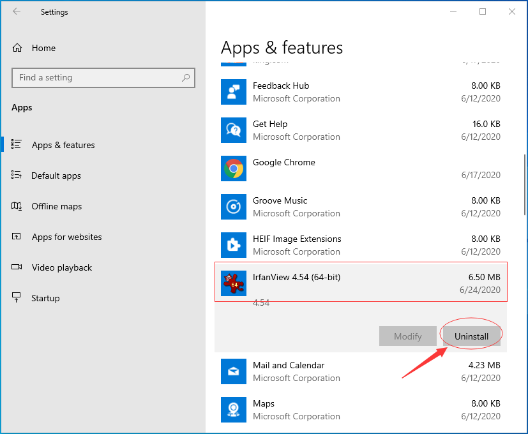This screenshot has height=434, width=528.
Task: Click the Feedback Hub app icon
Action: 234,92
